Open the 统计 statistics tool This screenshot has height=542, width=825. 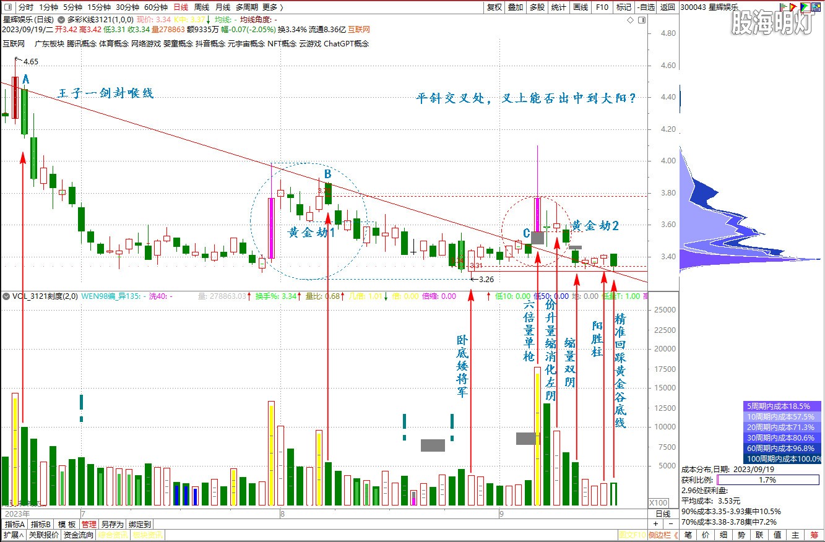coord(558,7)
